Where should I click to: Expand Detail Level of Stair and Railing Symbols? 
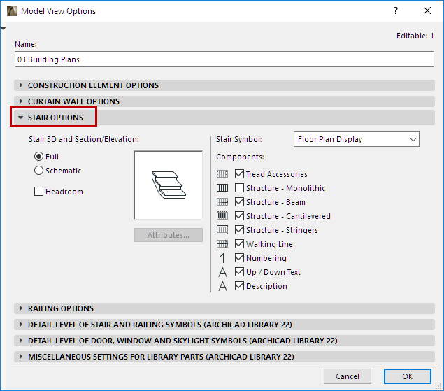(224, 325)
